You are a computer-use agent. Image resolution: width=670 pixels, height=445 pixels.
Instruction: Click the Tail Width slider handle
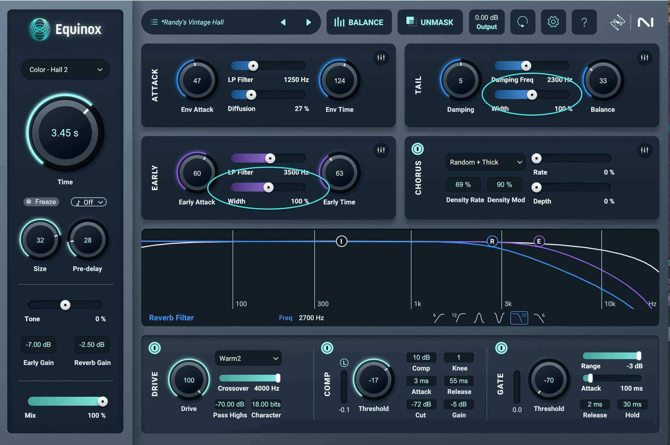532,95
